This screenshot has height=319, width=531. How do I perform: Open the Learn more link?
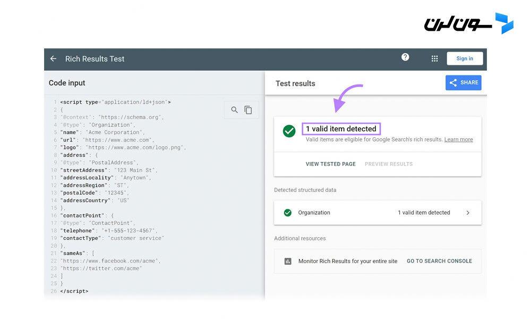(x=459, y=139)
